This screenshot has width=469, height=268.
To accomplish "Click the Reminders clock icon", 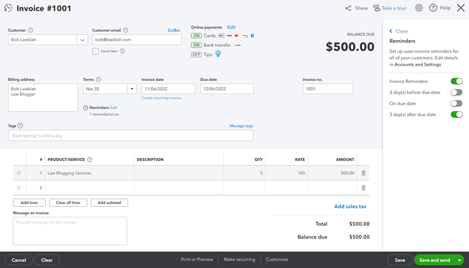I will 86,108.
